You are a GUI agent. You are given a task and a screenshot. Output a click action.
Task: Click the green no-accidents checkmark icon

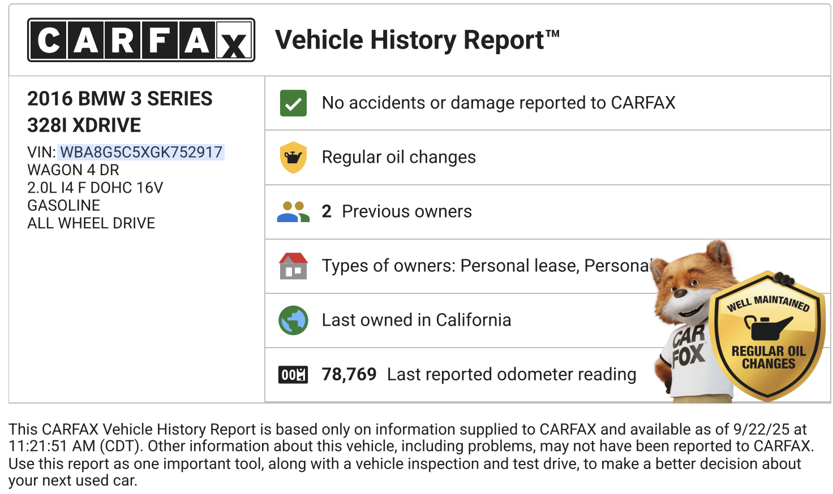[x=293, y=103]
